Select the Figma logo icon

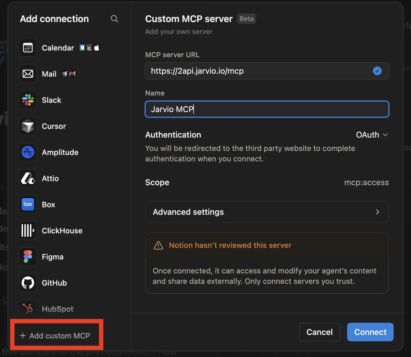coord(28,257)
